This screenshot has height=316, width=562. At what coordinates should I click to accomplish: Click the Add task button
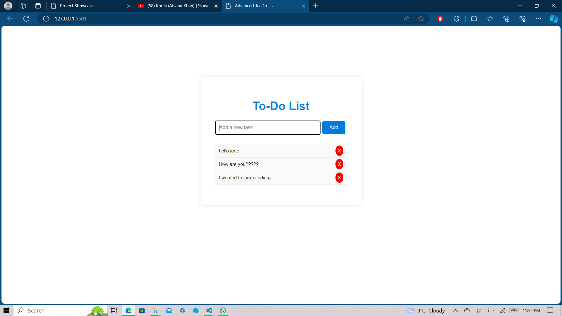[334, 128]
